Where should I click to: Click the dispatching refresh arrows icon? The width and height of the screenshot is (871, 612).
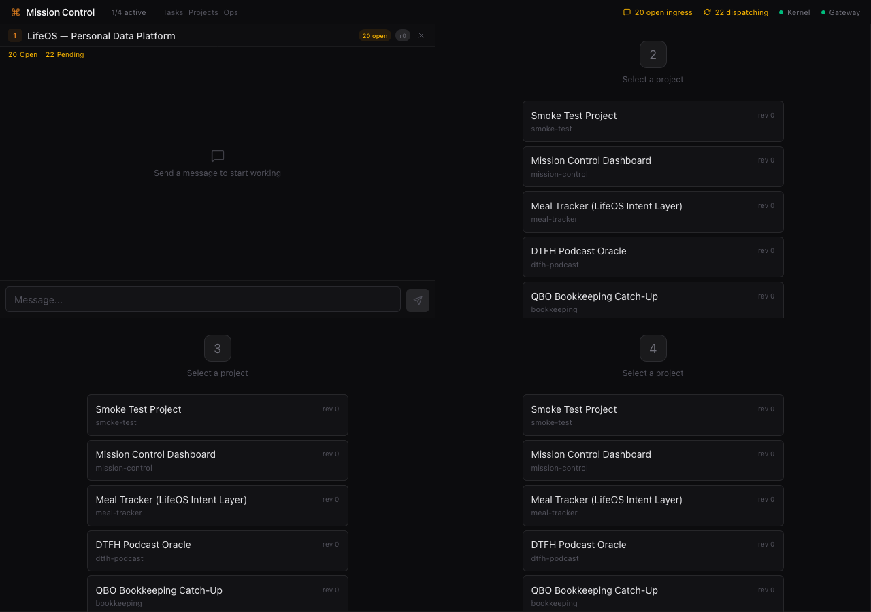707,12
